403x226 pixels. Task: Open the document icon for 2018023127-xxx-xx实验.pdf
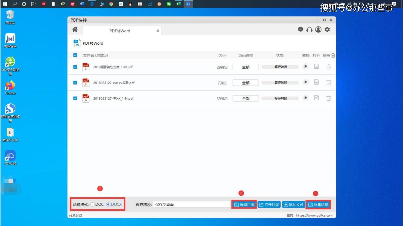click(x=316, y=82)
